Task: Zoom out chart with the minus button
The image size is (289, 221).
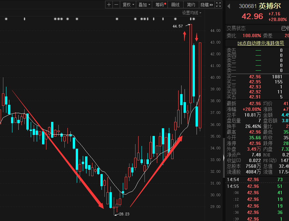Action: click(x=116, y=5)
